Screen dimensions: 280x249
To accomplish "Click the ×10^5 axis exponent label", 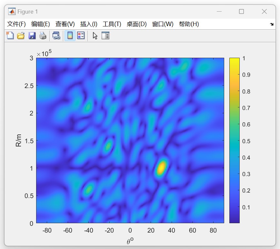I will (44, 53).
